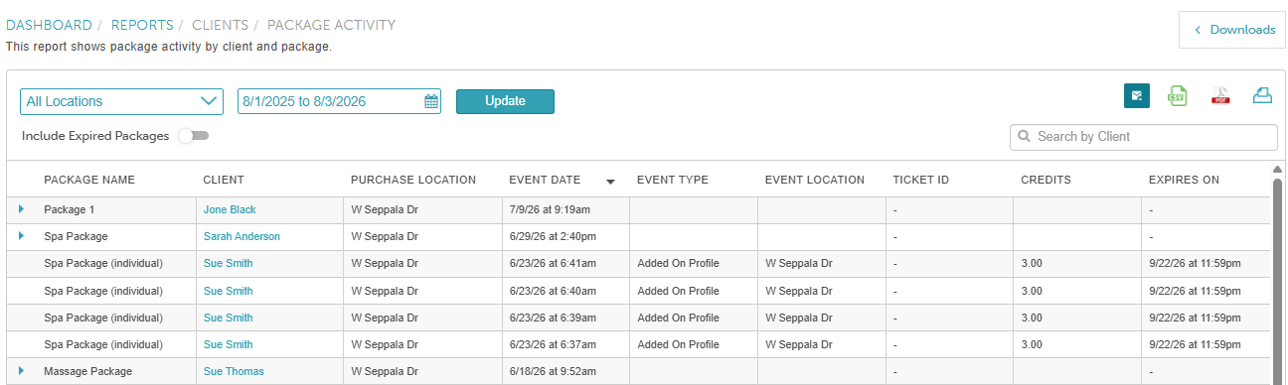Viewport: 1288px width, 385px height.
Task: Email the report via envelope icon
Action: (x=1137, y=95)
